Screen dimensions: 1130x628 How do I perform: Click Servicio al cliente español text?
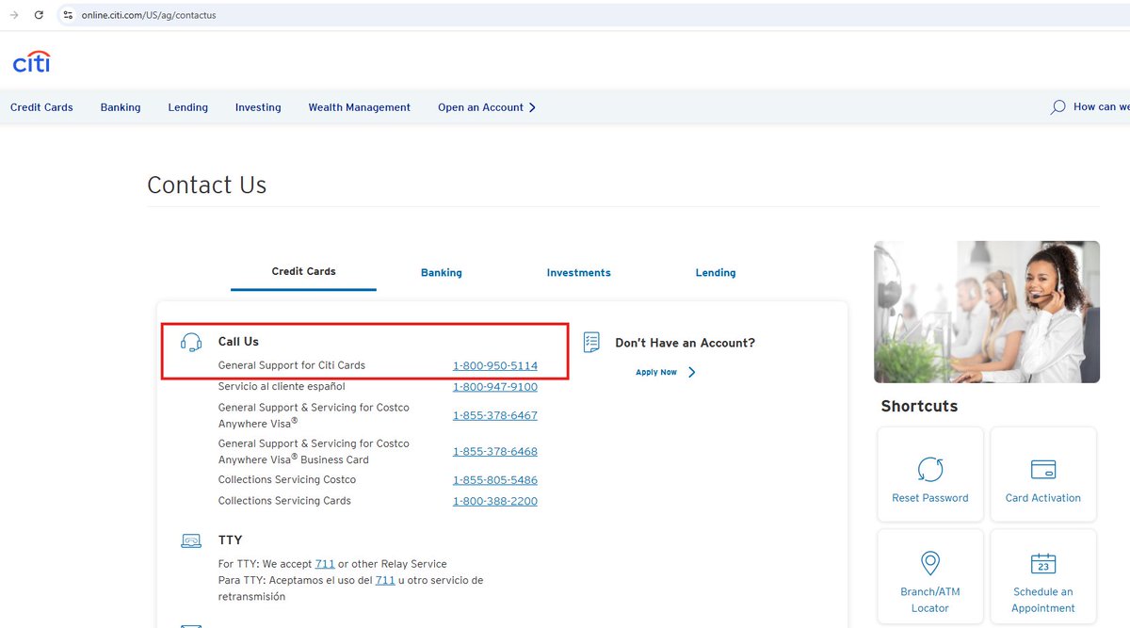pyautogui.click(x=282, y=387)
